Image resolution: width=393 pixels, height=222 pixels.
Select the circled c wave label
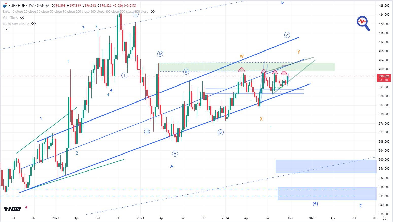click(287, 35)
